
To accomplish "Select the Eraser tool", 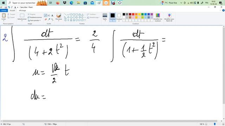I will (x=46, y=19).
